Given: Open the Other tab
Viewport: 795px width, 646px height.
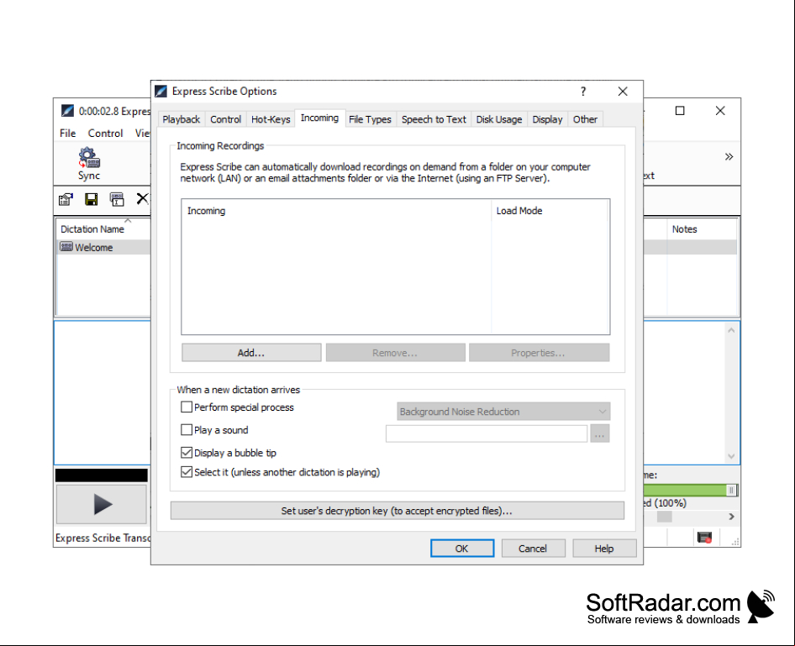Looking at the screenshot, I should coord(585,119).
